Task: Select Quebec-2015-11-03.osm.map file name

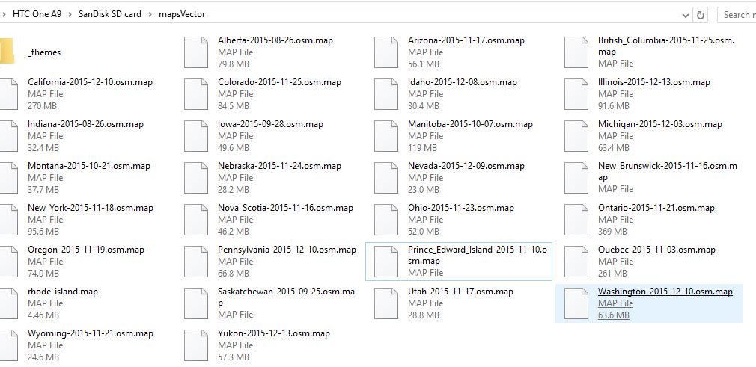Action: (x=656, y=250)
